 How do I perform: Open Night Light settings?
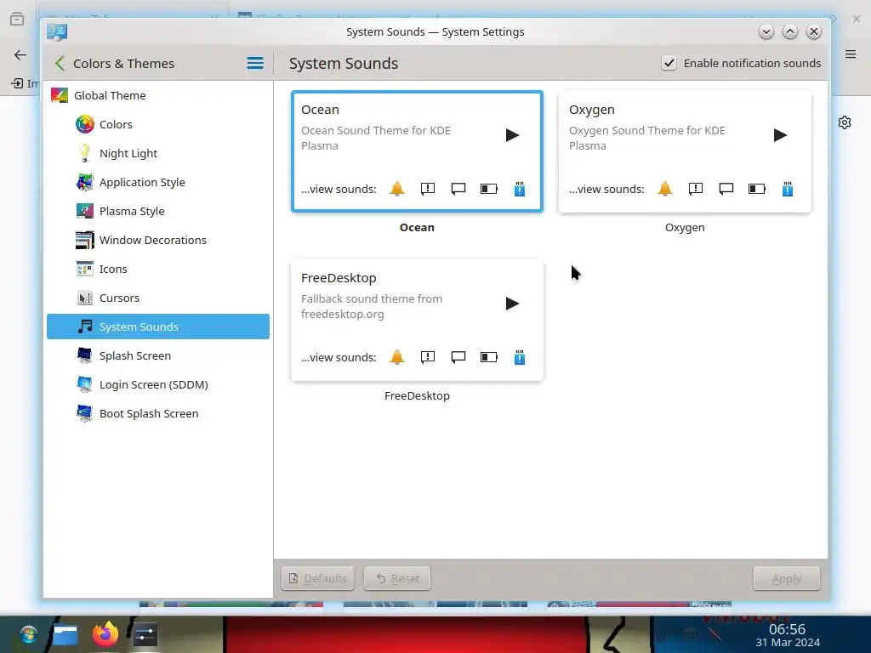point(157,153)
